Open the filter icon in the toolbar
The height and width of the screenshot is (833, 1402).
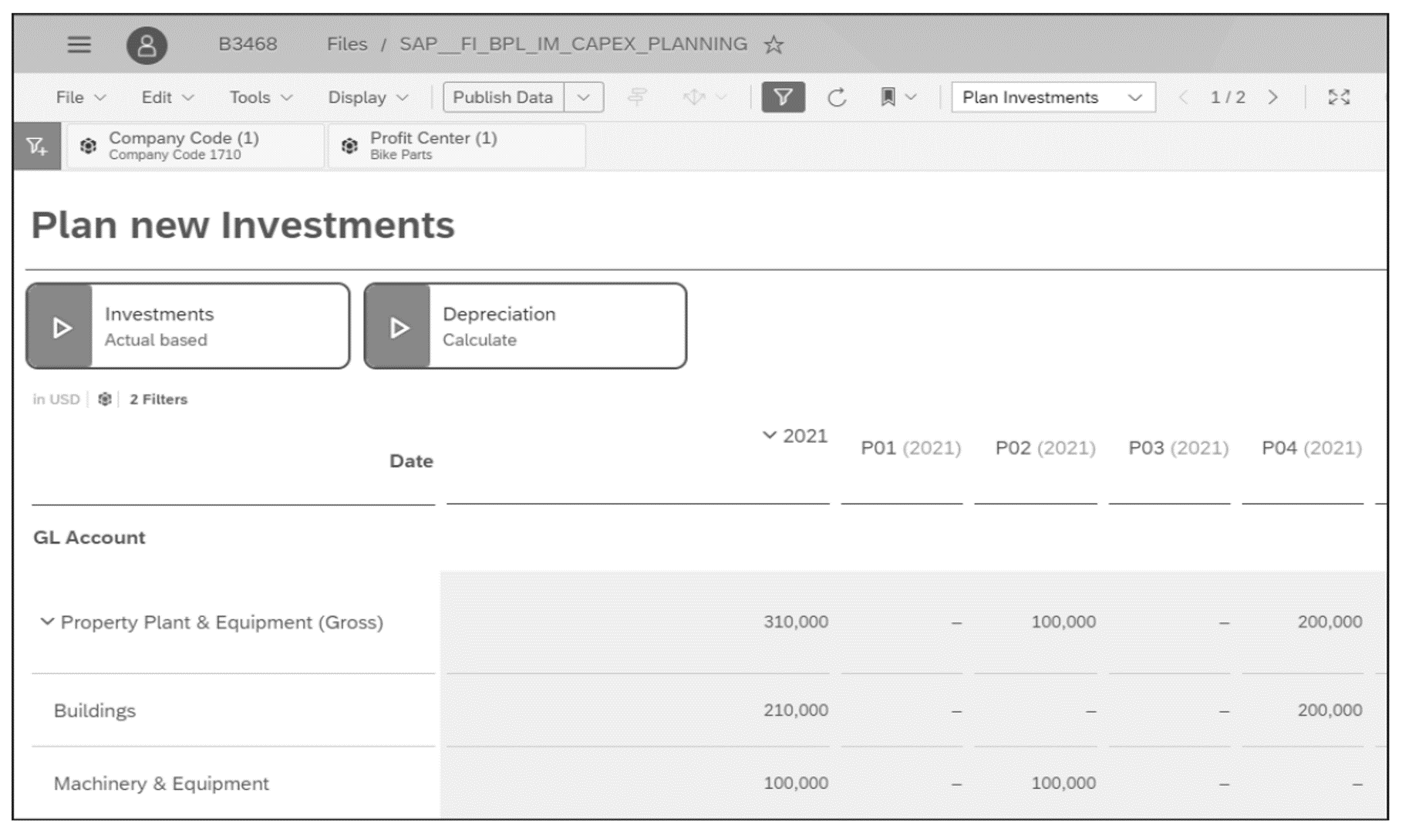783,97
